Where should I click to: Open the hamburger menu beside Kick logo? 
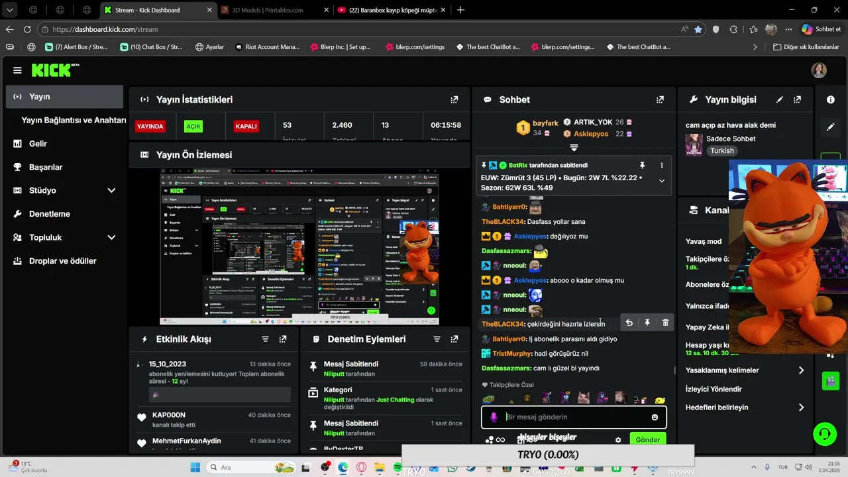[17, 70]
